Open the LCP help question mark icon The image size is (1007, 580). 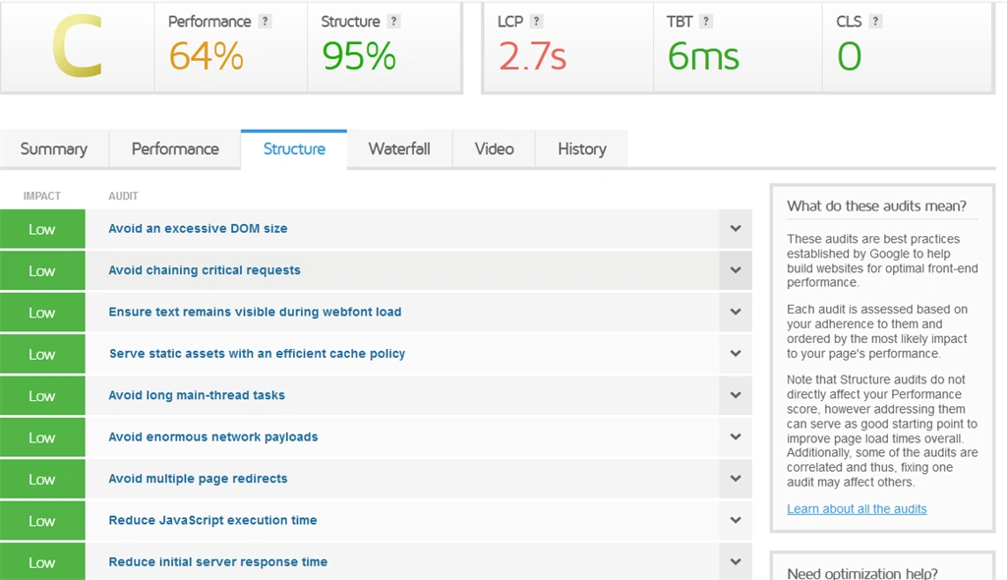pyautogui.click(x=536, y=22)
